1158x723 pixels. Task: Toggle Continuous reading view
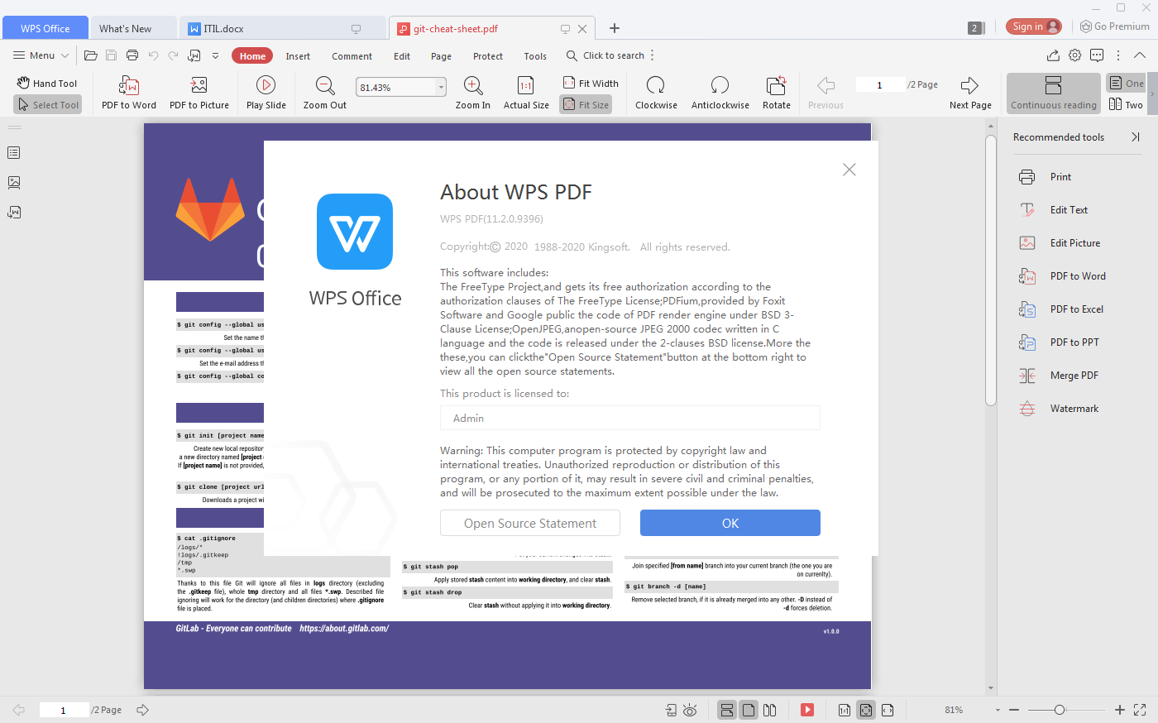1053,93
